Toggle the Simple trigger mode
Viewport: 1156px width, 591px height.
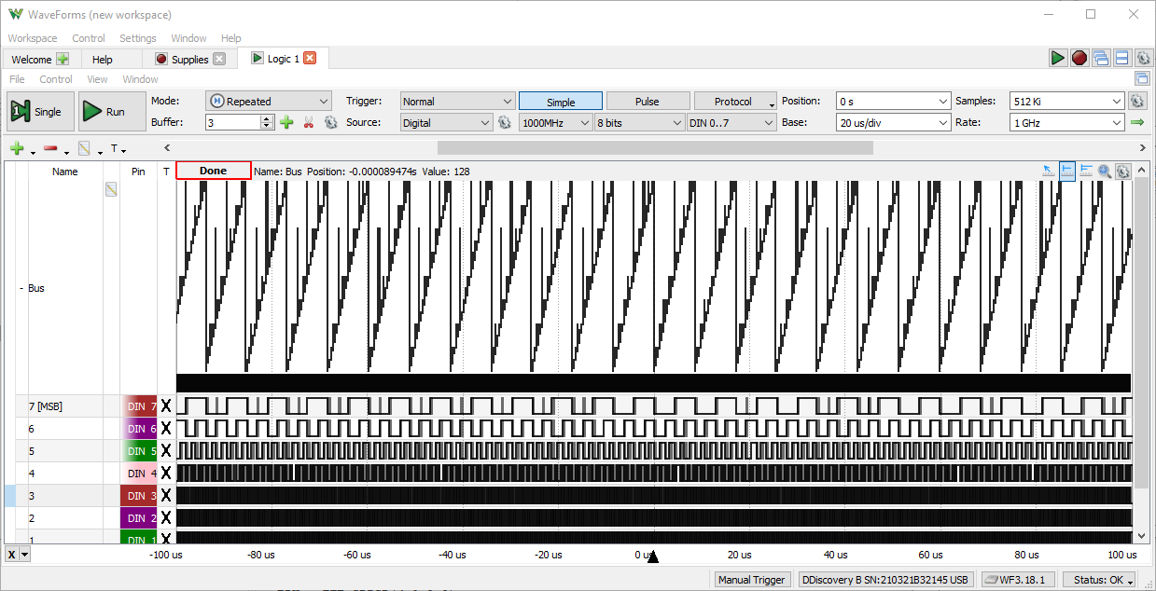point(561,102)
